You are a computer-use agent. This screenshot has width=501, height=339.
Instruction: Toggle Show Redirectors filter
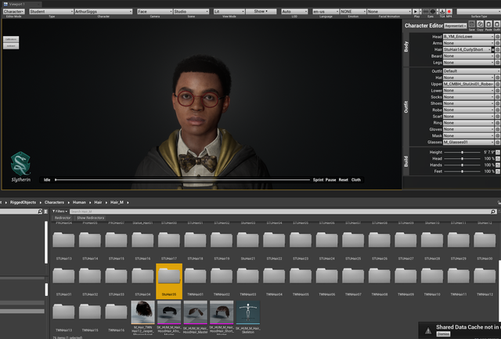[91, 218]
